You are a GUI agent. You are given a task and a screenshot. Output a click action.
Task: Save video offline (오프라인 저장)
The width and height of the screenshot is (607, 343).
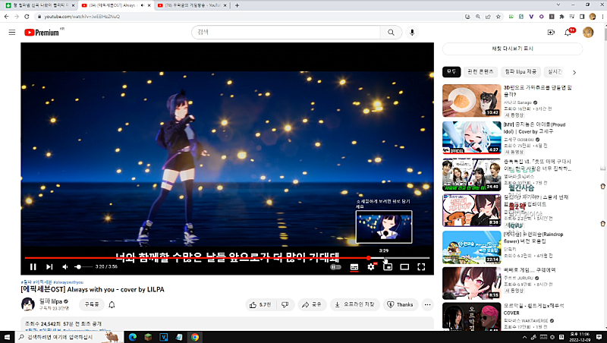click(x=355, y=304)
